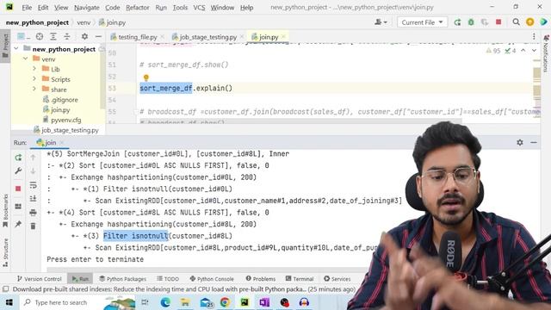Toggle the Notifications side panel tab
Screen dimensions: 551x310
click(546, 53)
